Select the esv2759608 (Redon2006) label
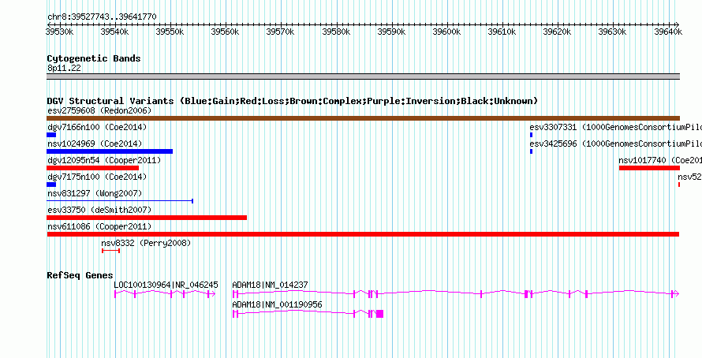The width and height of the screenshot is (702, 358). pos(99,110)
